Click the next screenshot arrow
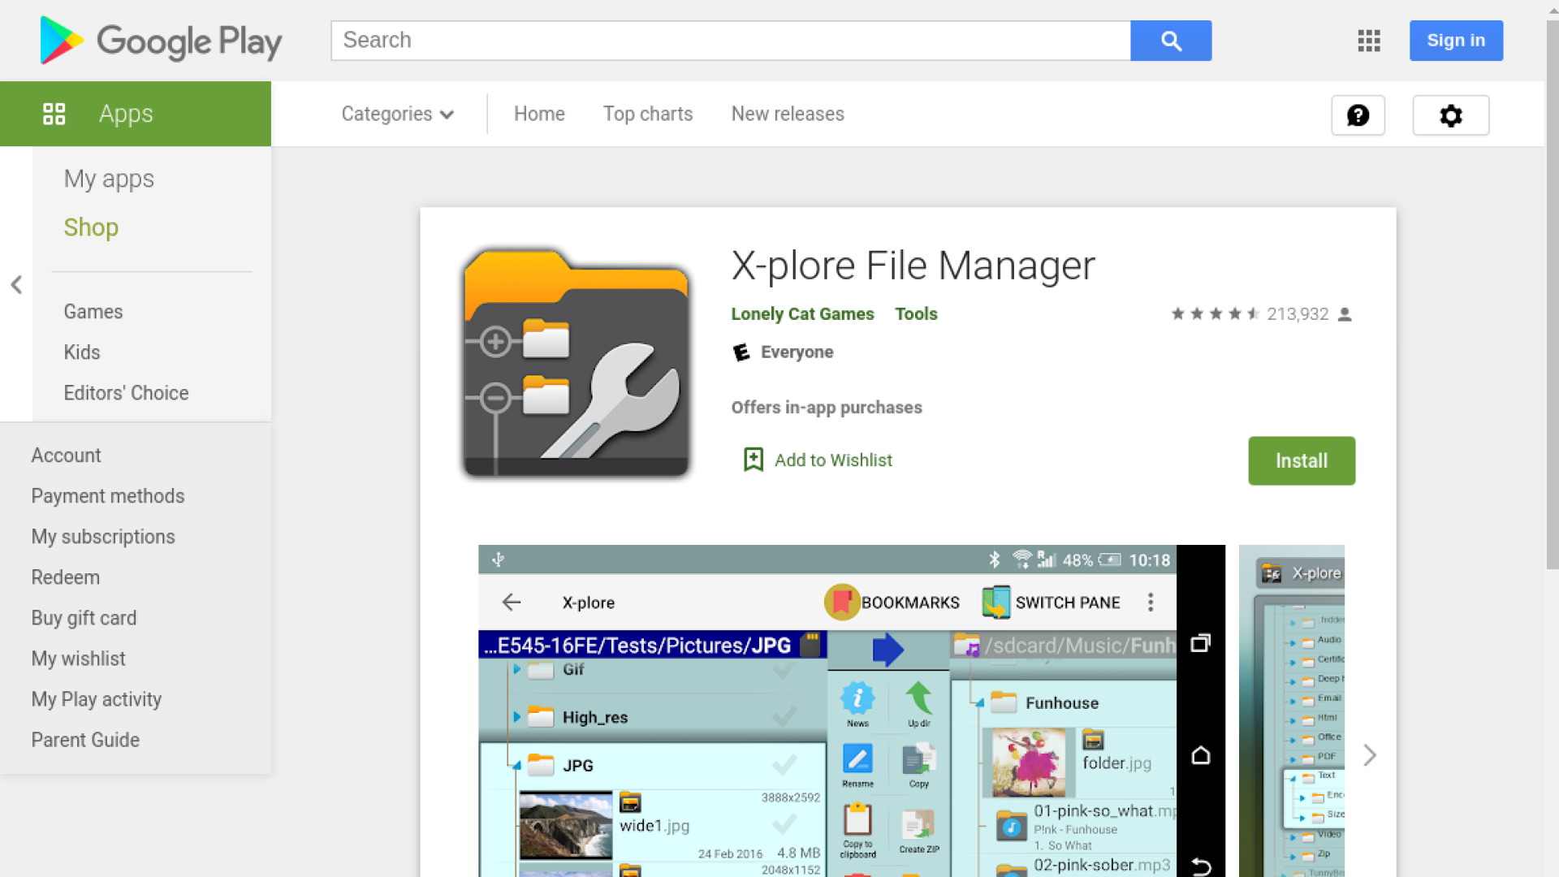Viewport: 1559px width, 877px height. 1370,755
